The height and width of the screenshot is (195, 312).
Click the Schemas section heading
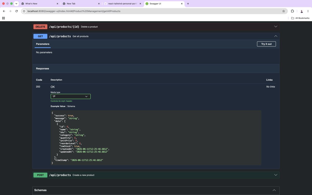(40, 190)
